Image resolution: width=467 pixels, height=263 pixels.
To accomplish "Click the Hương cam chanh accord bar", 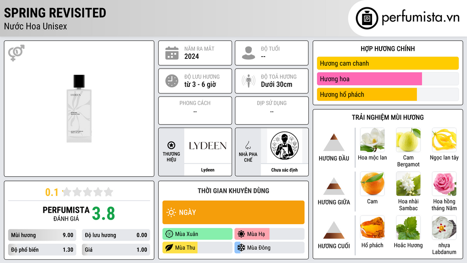I will (388, 63).
